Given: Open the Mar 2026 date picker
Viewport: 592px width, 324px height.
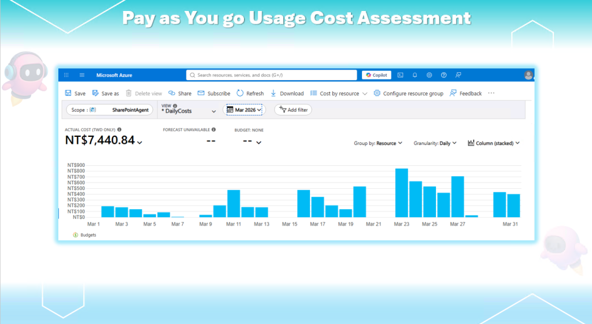Looking at the screenshot, I should pyautogui.click(x=244, y=110).
